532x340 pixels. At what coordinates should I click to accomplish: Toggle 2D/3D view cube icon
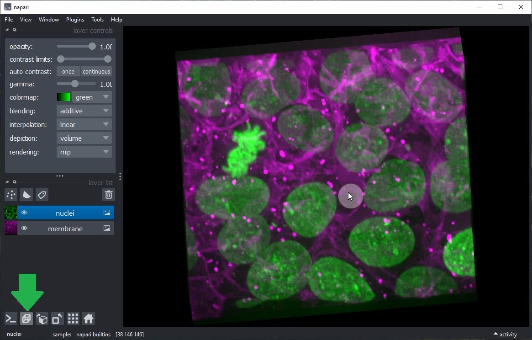pyautogui.click(x=26, y=319)
